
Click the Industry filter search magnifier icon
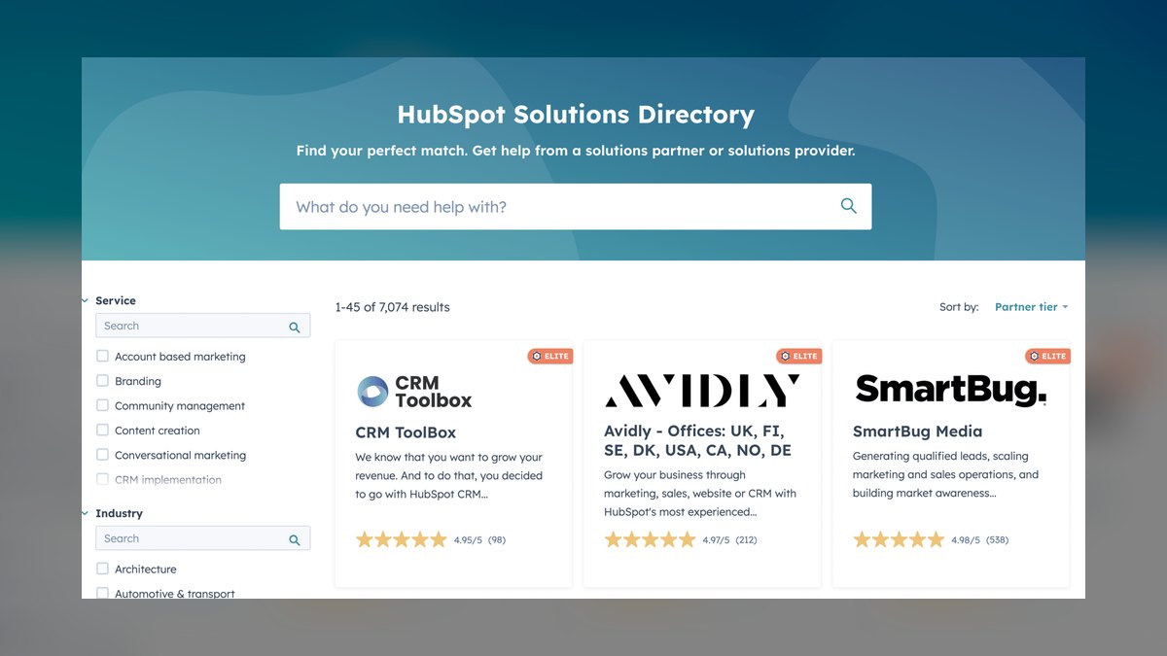pyautogui.click(x=295, y=539)
